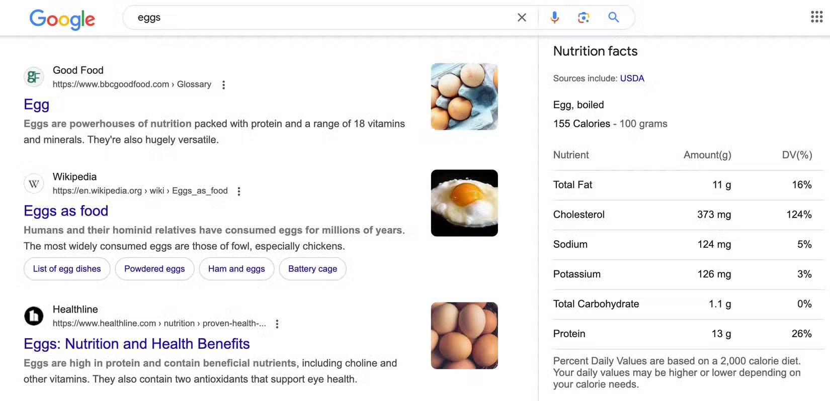
Task: Open "Eggs: Nutrition and Health Benefits" result
Action: 137,344
